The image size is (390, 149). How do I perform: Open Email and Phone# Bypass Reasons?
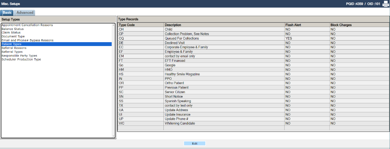(x=27, y=40)
